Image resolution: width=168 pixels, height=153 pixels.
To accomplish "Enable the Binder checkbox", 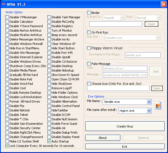I will [89, 13].
